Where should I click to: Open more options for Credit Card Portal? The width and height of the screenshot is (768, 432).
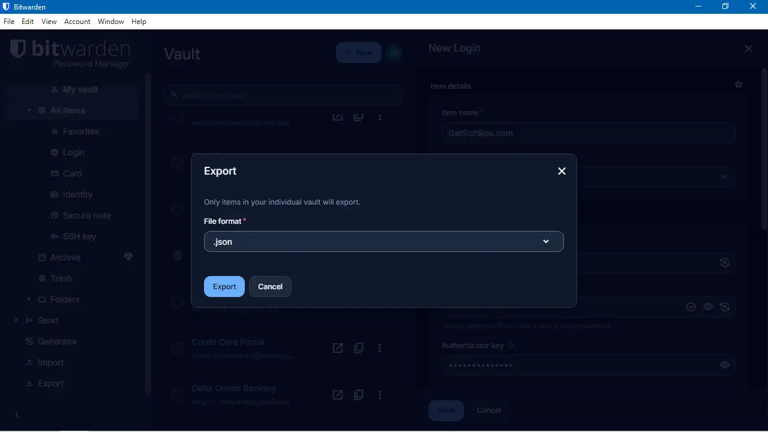point(380,348)
